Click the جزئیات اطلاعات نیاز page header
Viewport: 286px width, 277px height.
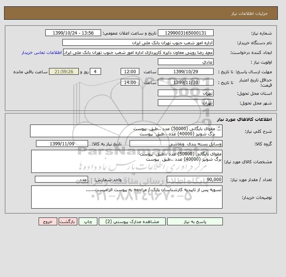[249, 13]
